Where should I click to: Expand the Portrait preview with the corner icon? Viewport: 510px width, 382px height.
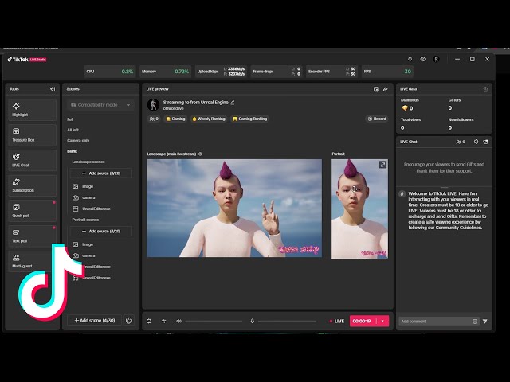point(382,165)
